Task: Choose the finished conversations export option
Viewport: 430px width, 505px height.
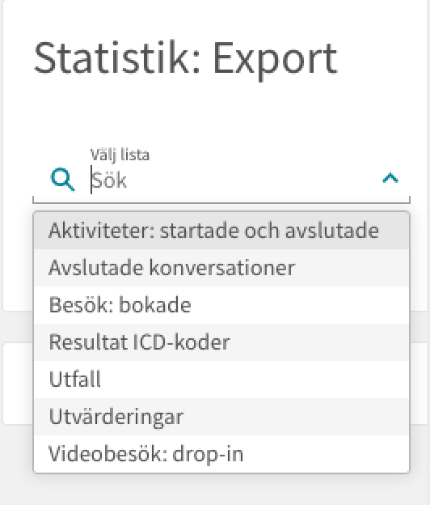Action: pos(221,268)
